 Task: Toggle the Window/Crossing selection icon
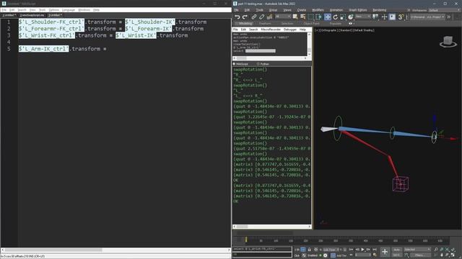tap(319, 17)
